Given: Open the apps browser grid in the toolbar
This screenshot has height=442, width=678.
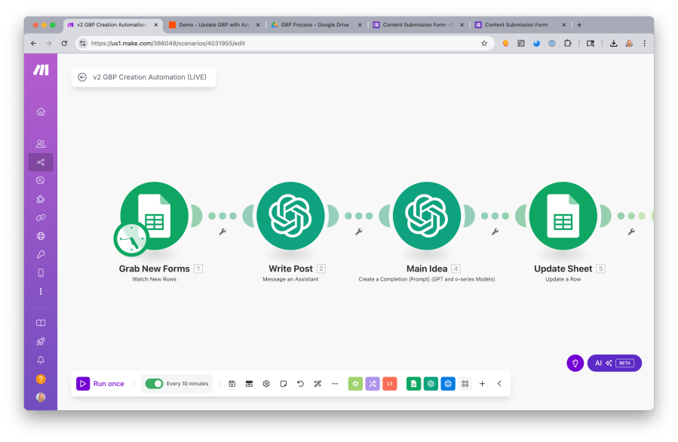Looking at the screenshot, I should (x=465, y=383).
